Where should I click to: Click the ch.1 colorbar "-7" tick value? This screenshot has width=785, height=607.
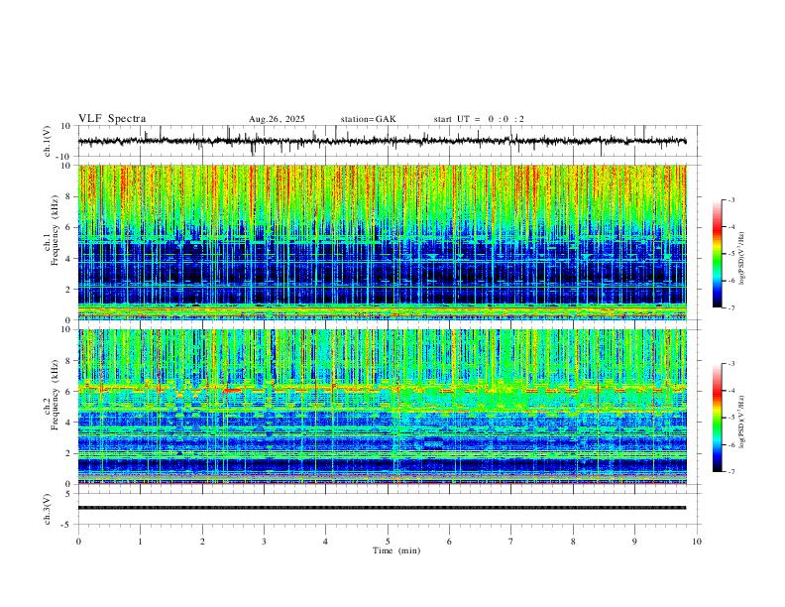[x=731, y=307]
